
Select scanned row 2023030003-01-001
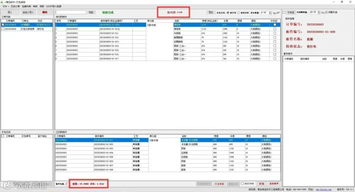click(x=168, y=140)
